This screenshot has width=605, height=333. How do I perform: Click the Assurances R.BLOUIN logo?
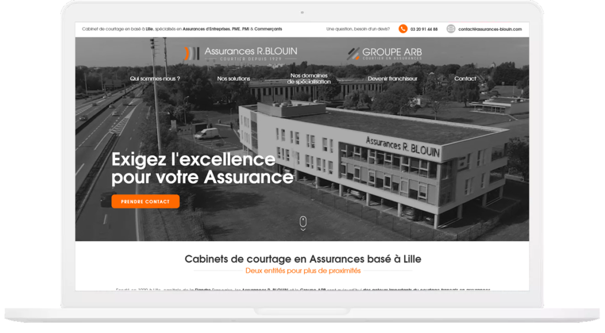coord(241,54)
